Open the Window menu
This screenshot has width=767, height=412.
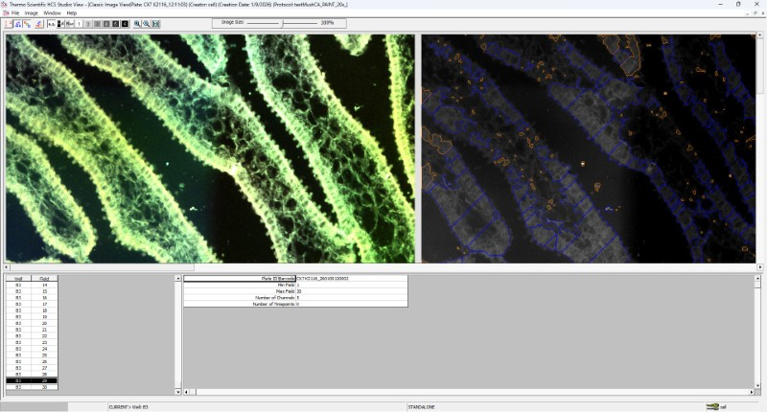52,12
